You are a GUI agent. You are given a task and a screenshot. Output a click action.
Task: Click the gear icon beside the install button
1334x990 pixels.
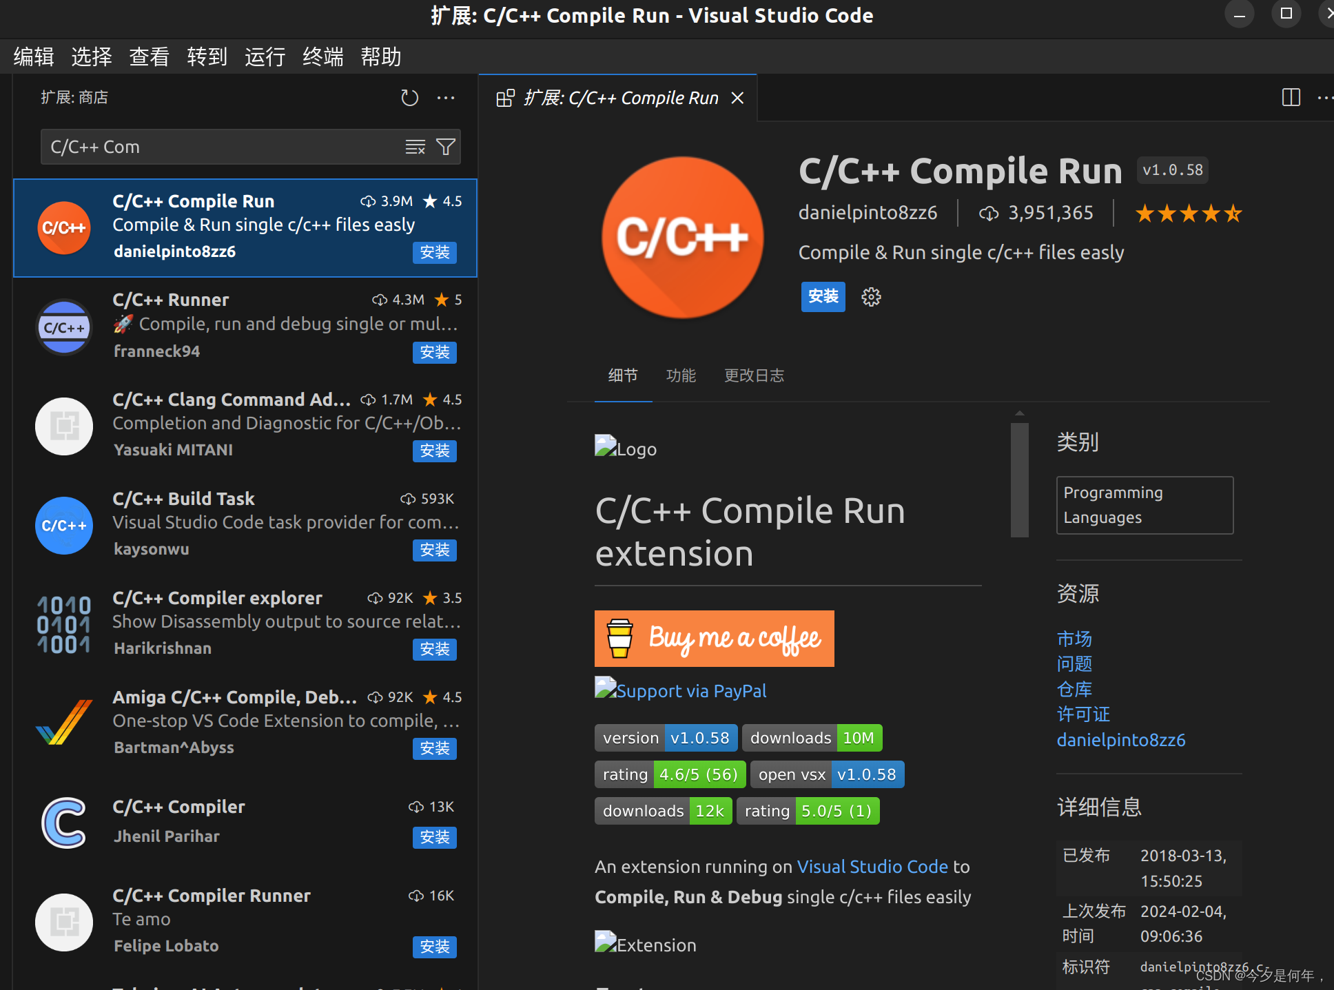[x=871, y=297]
